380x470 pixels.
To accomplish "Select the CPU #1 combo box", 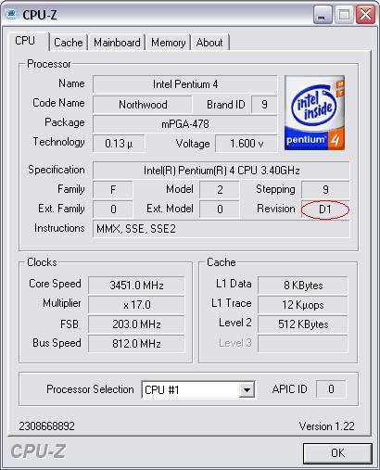I will pyautogui.click(x=198, y=389).
